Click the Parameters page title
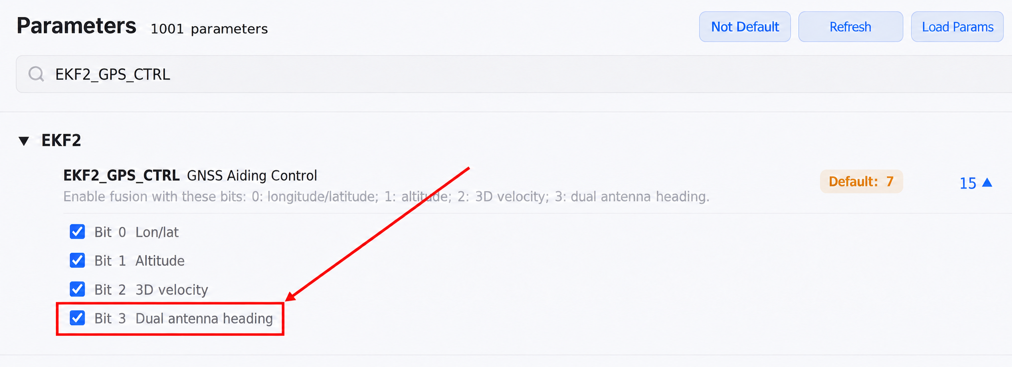This screenshot has width=1012, height=367. (76, 26)
